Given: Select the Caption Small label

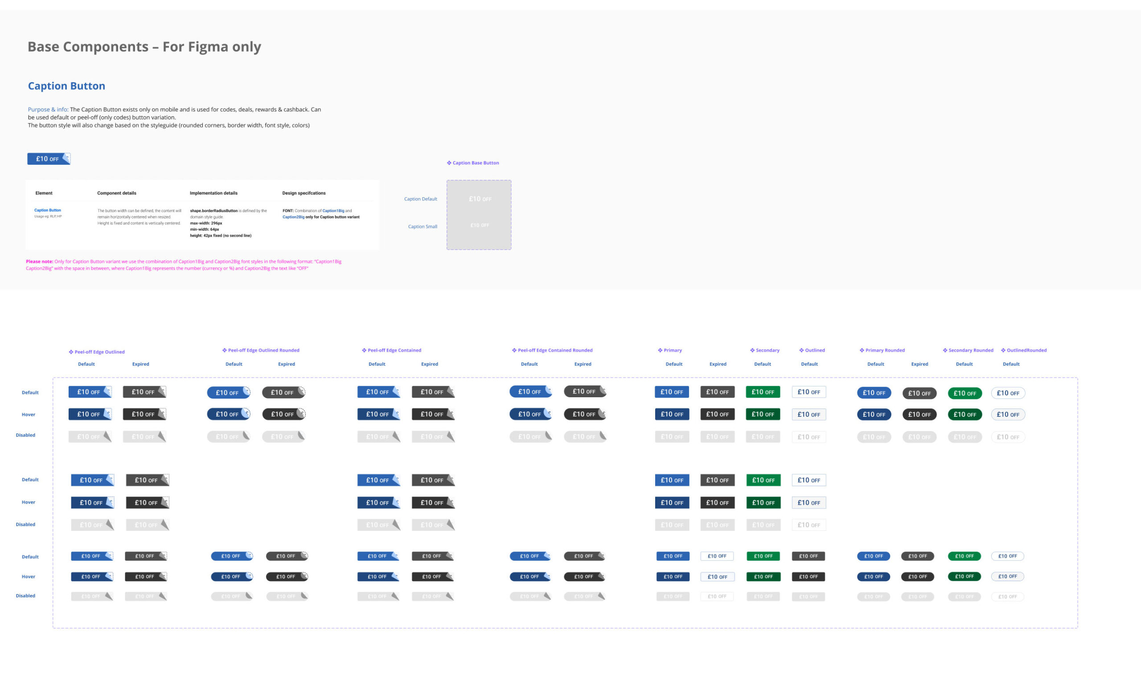Looking at the screenshot, I should [423, 226].
